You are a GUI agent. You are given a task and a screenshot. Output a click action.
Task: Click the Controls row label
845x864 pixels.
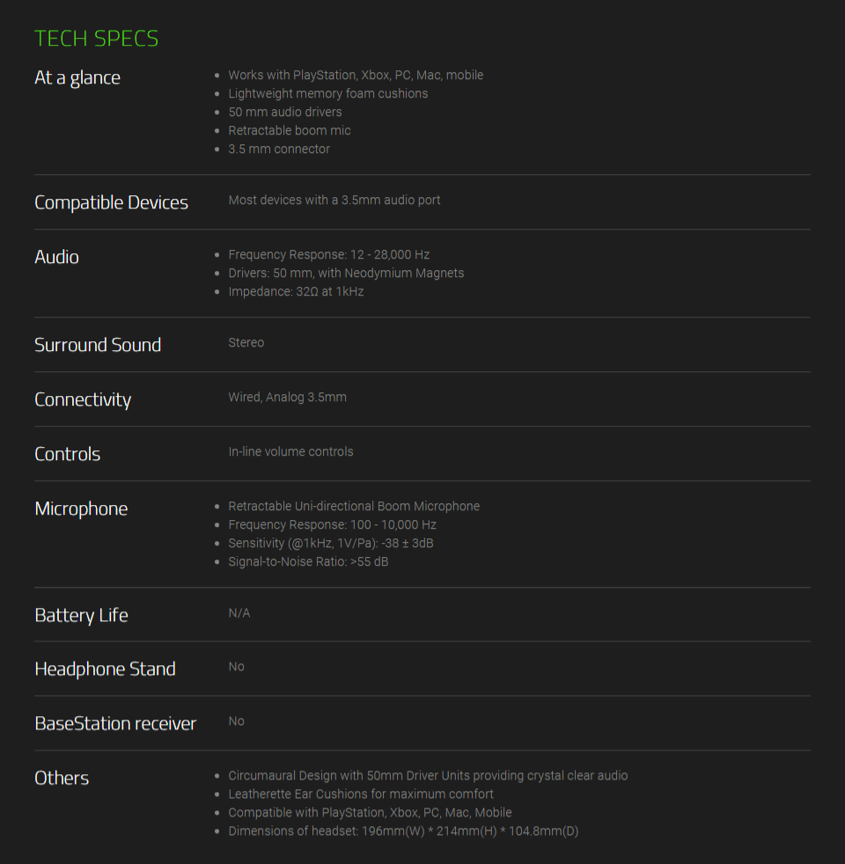coord(67,454)
